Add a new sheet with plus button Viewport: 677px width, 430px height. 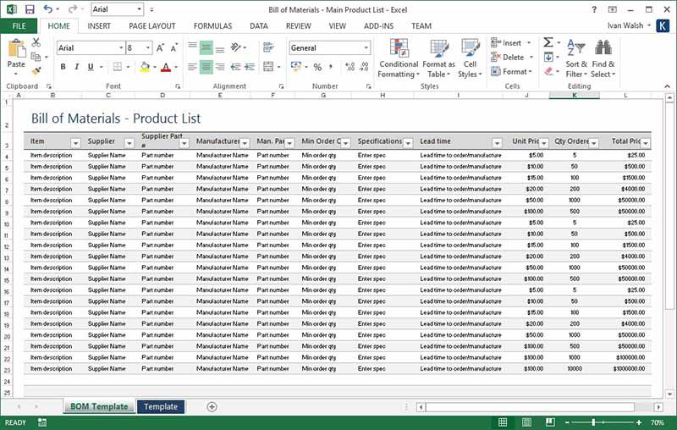tap(212, 406)
